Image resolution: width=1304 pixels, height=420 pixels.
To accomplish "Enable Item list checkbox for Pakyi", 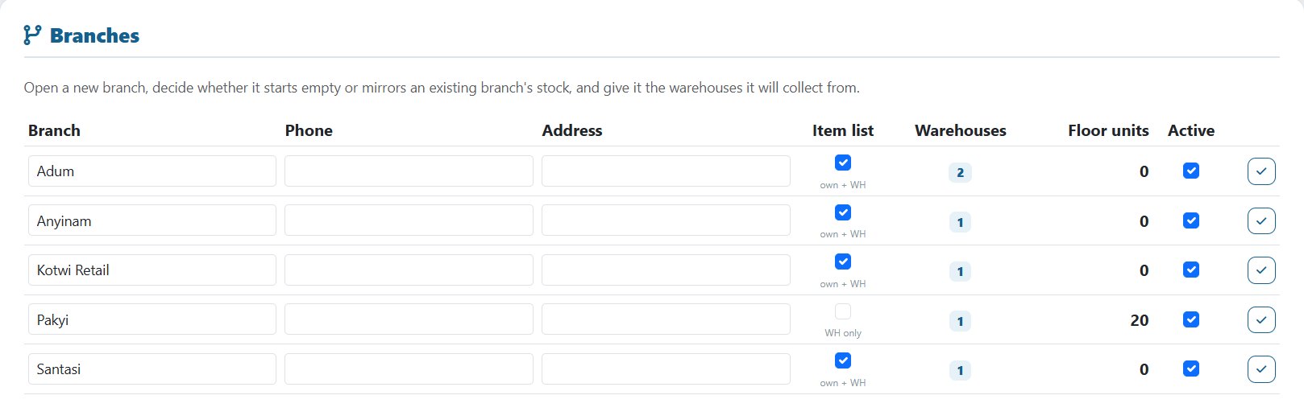I will 843,311.
